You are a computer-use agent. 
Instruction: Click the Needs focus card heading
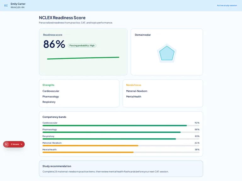(134, 85)
